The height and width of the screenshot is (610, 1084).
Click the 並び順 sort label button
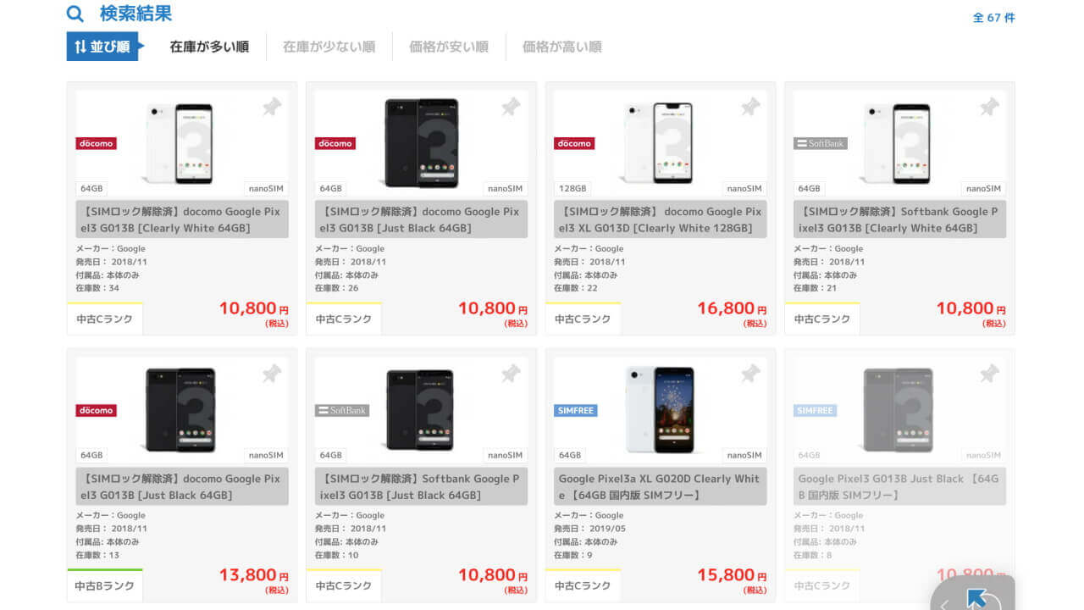click(102, 47)
